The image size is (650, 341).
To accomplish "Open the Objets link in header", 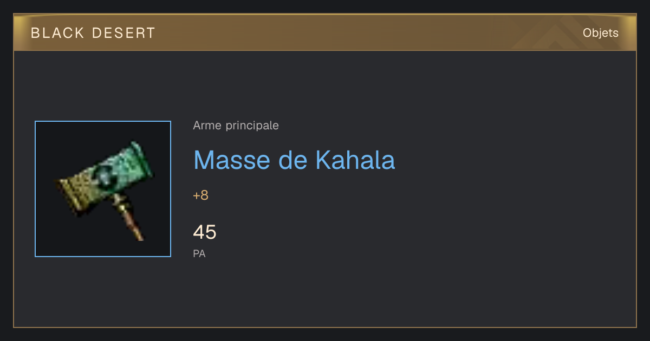I will (x=600, y=33).
